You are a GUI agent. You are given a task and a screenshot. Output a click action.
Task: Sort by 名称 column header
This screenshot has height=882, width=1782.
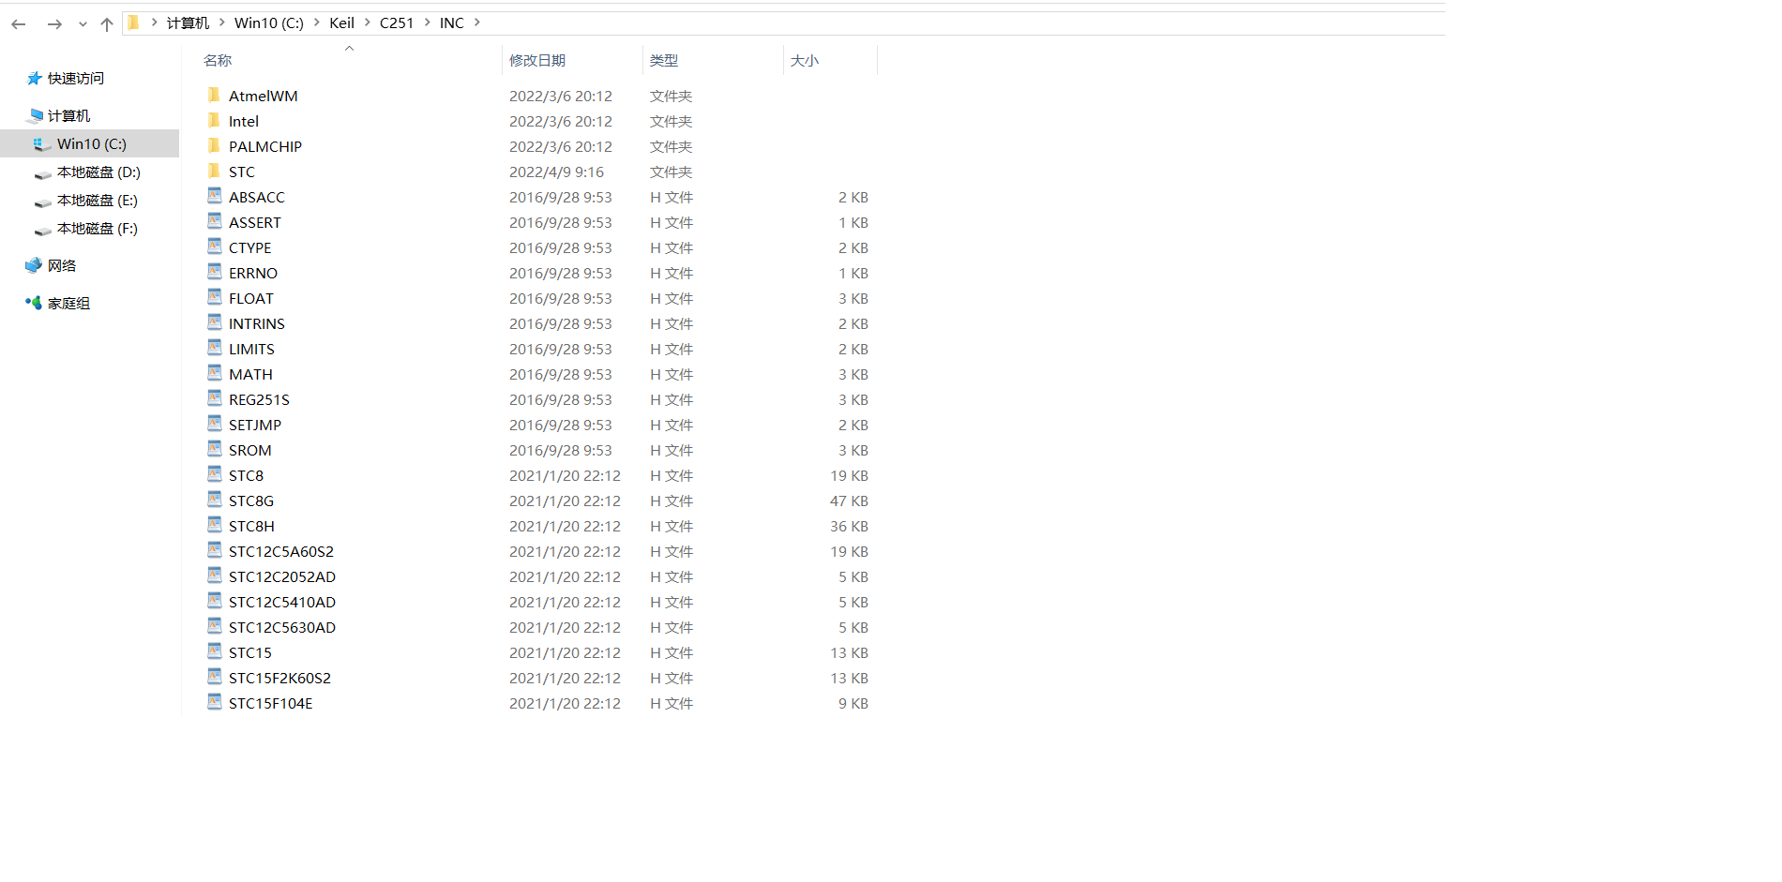pyautogui.click(x=218, y=60)
